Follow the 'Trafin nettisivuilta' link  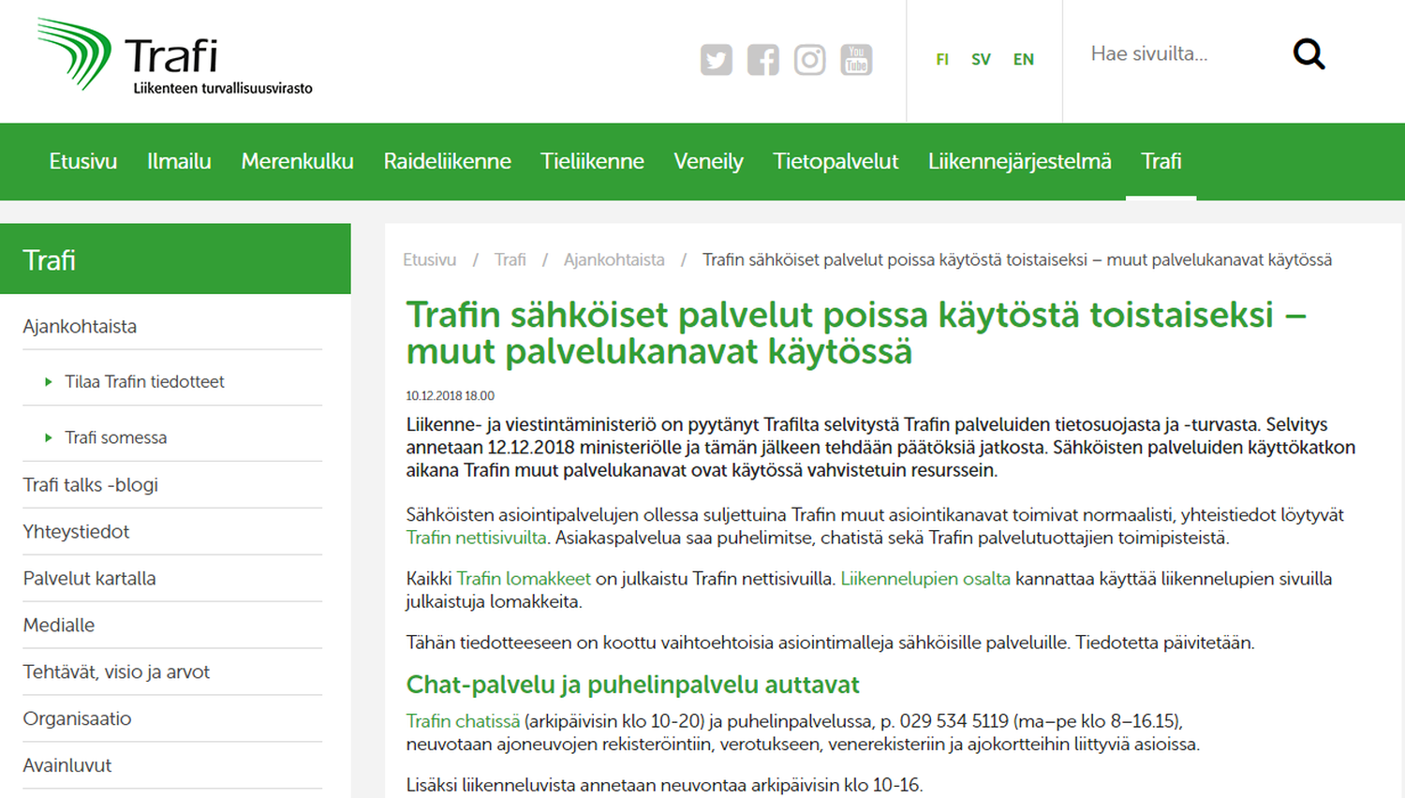(476, 538)
